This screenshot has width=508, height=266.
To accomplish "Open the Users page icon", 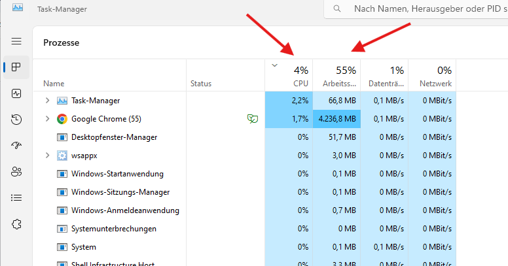I will [16, 172].
